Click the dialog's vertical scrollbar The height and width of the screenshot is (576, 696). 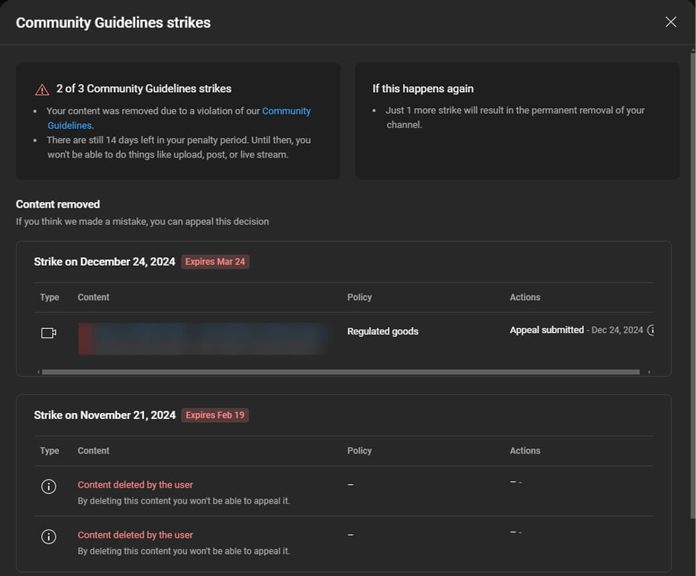(x=693, y=284)
